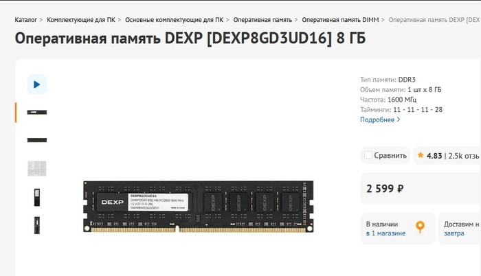The image size is (481, 276).
Task: Select the vertical packaged RAM thumbnail
Action: pos(37,197)
